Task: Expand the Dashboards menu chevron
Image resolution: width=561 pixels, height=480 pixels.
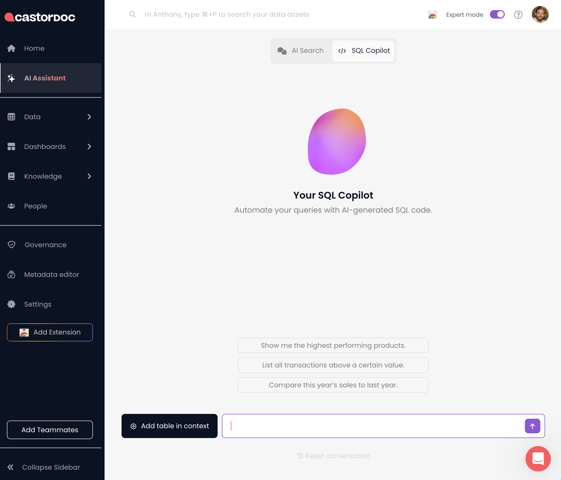Action: (89, 147)
